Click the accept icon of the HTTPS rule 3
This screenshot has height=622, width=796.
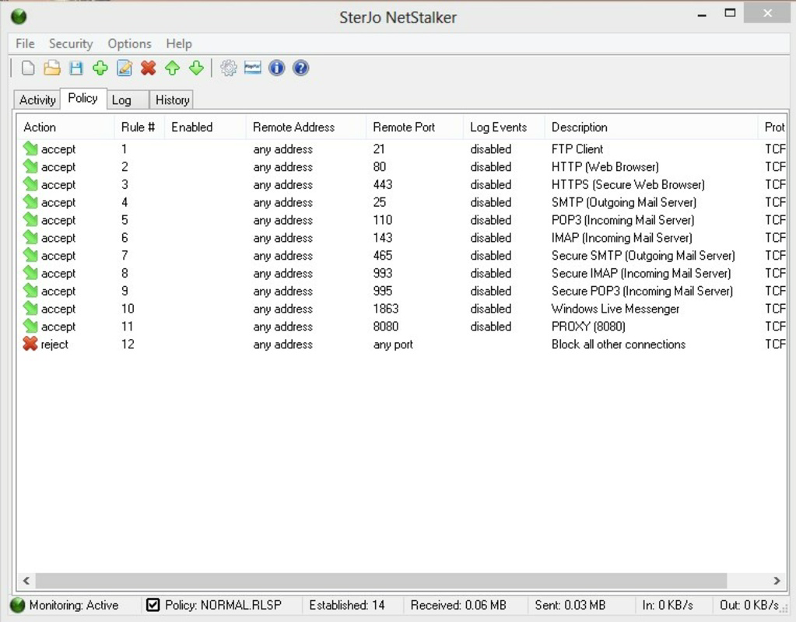(30, 184)
